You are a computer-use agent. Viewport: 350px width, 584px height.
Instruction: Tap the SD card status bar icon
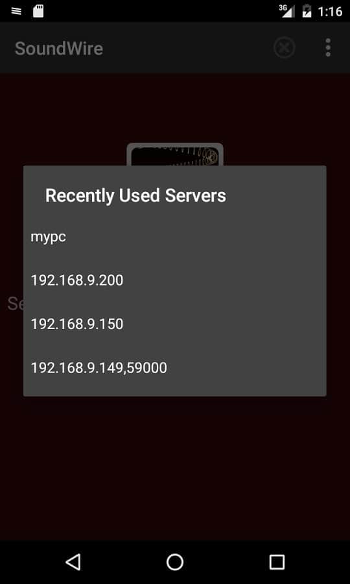point(38,11)
